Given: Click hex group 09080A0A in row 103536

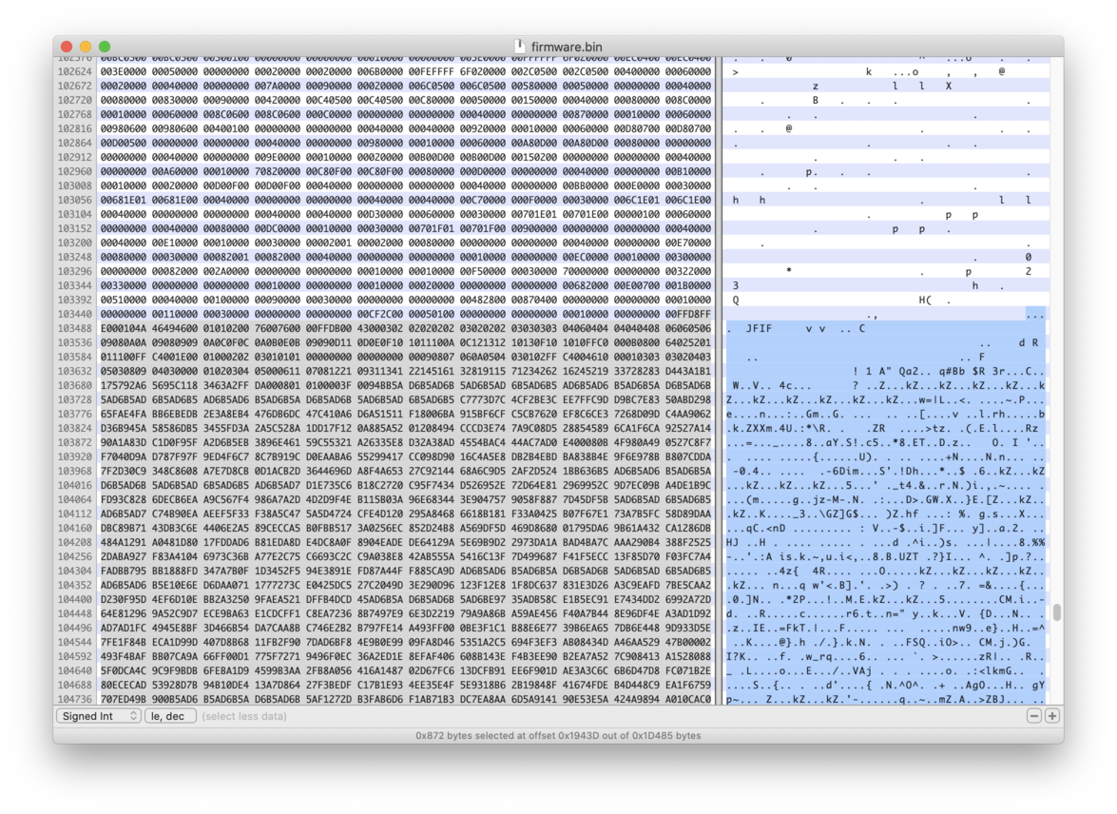Looking at the screenshot, I should 124,343.
